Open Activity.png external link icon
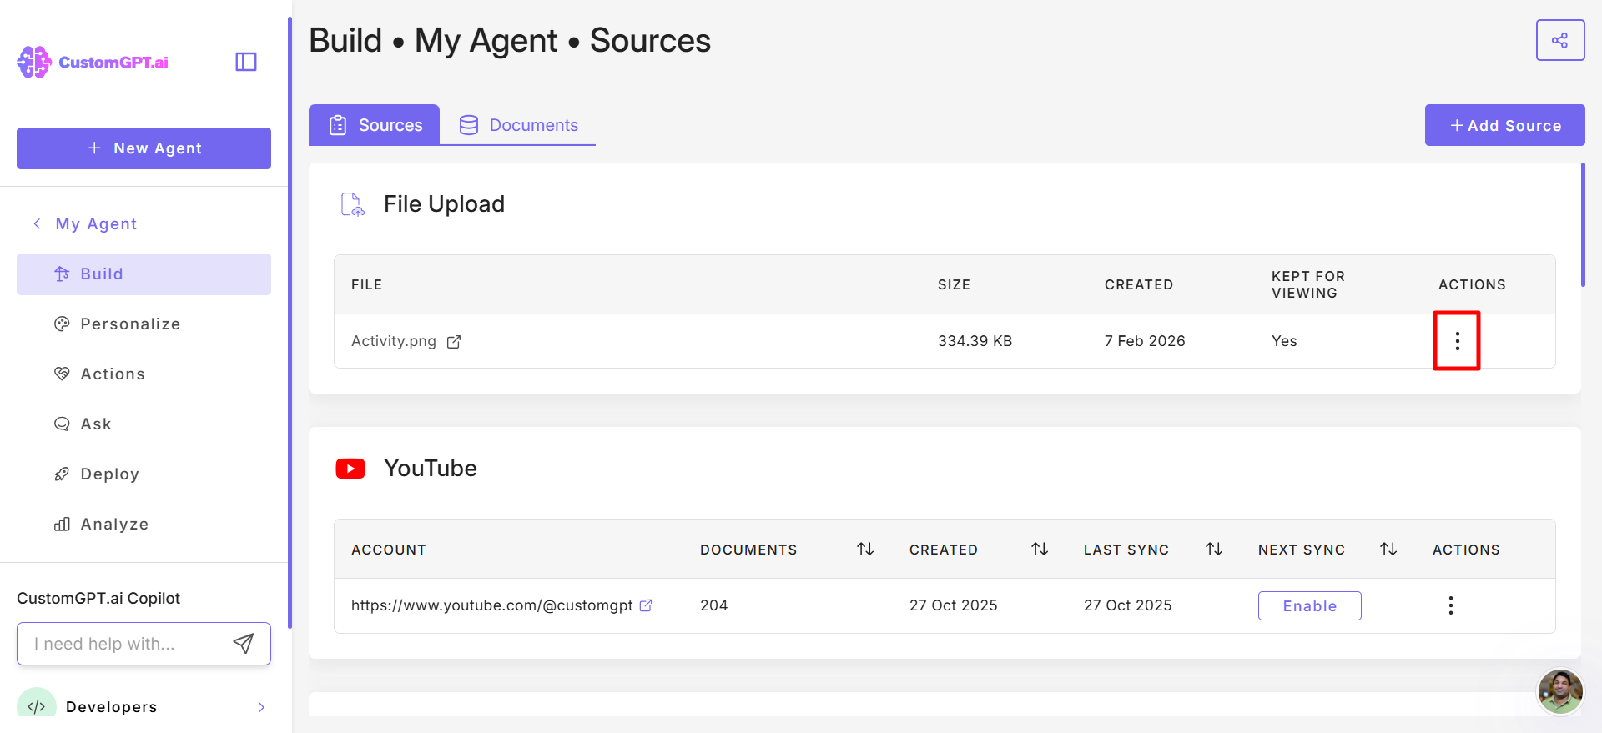 454,342
